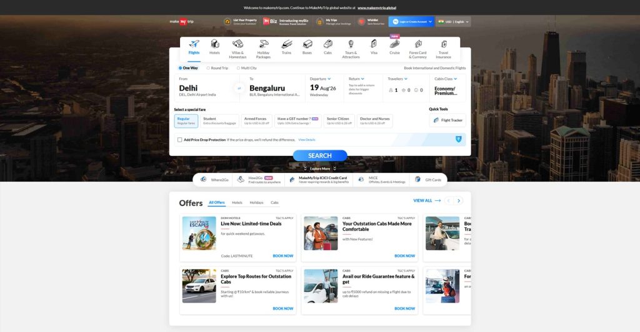
Task: Tick the Add Price Drop Protection checkbox
Action: 179,140
